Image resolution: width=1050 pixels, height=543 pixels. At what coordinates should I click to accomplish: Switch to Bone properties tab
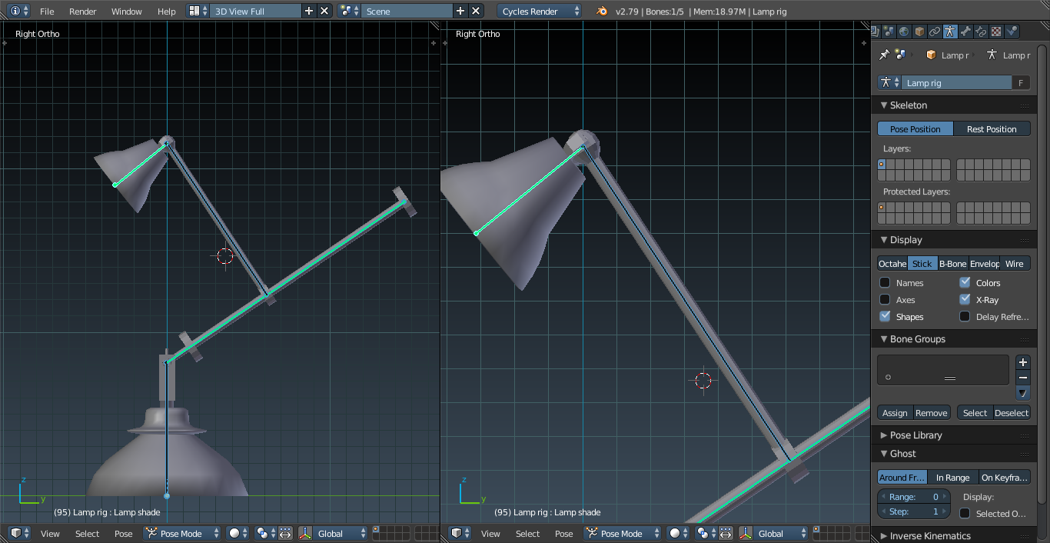click(965, 32)
